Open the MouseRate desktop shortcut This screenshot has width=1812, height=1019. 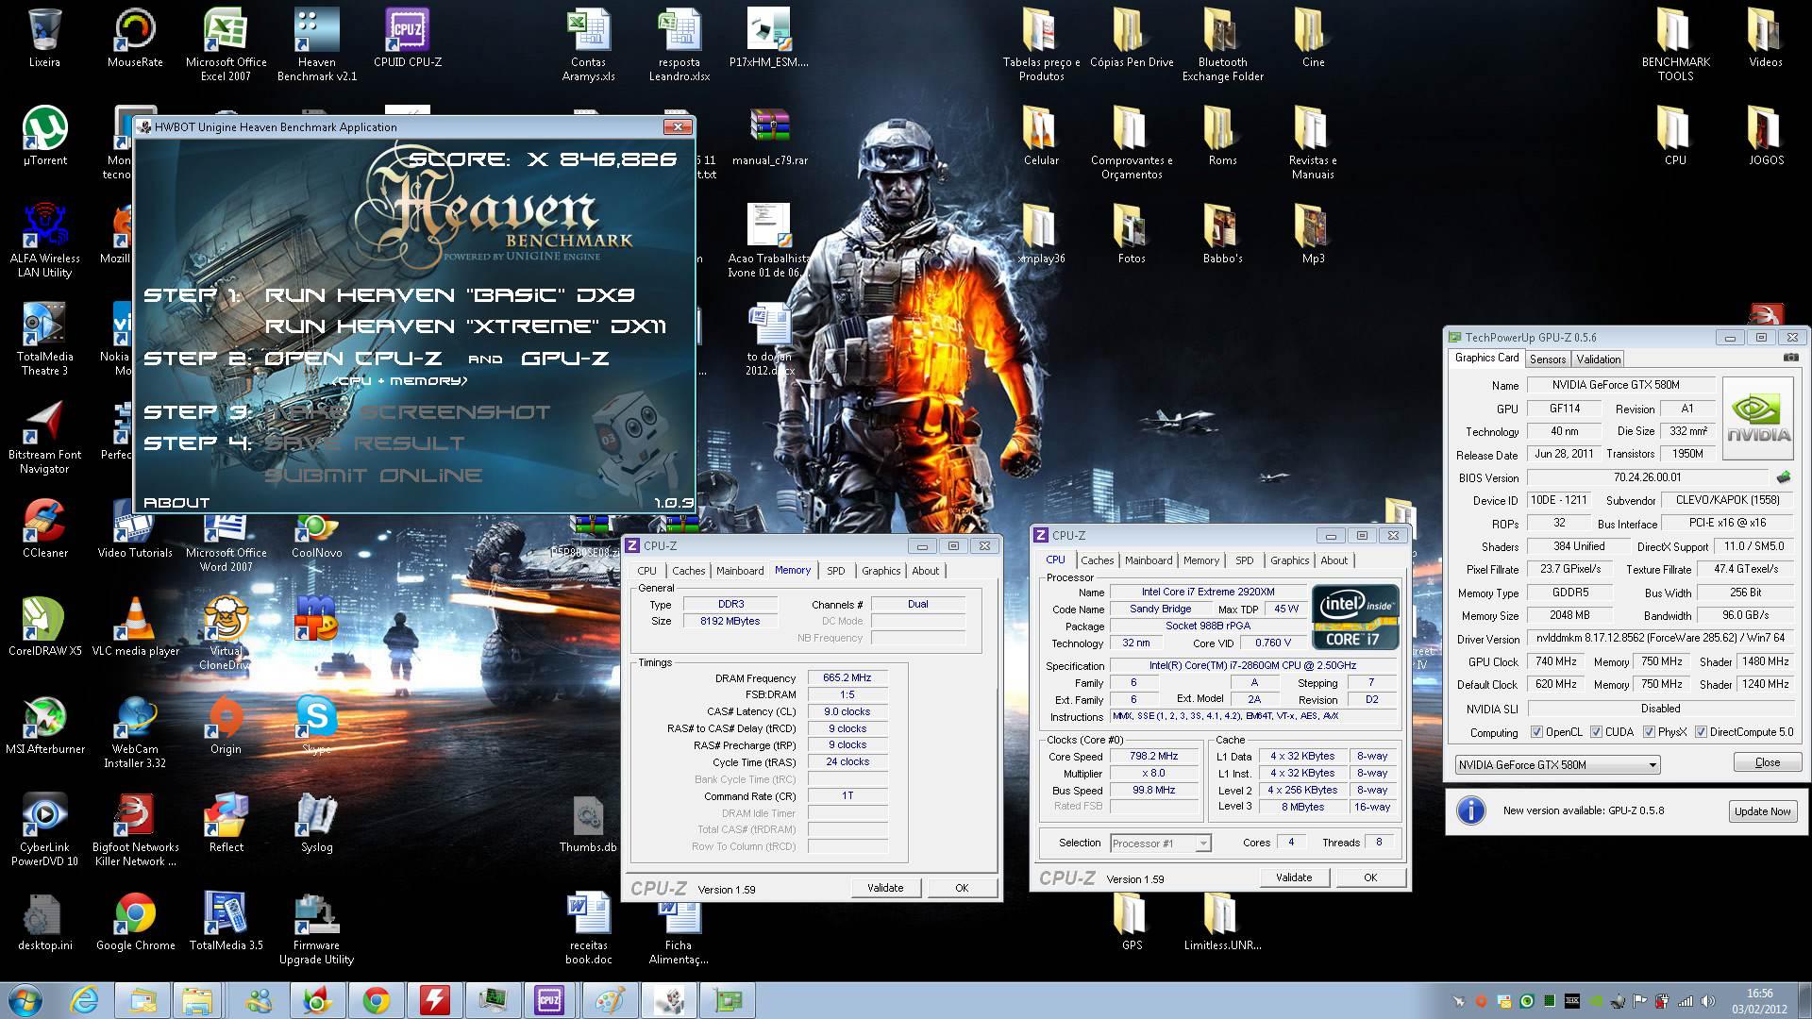135,38
